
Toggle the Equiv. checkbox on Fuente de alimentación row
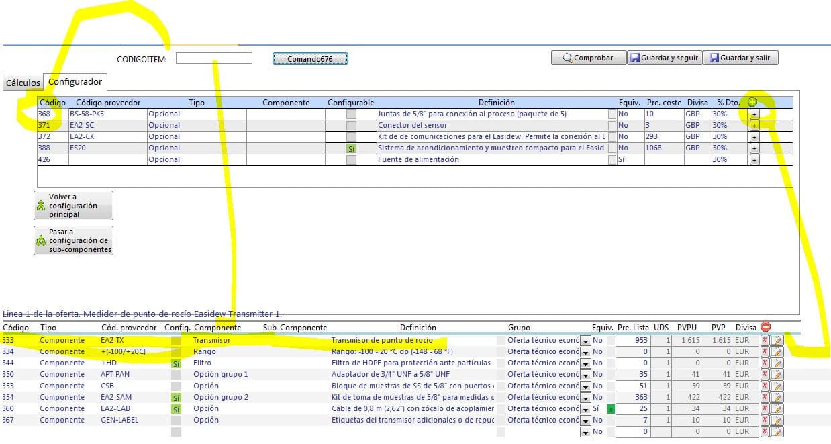(x=612, y=160)
